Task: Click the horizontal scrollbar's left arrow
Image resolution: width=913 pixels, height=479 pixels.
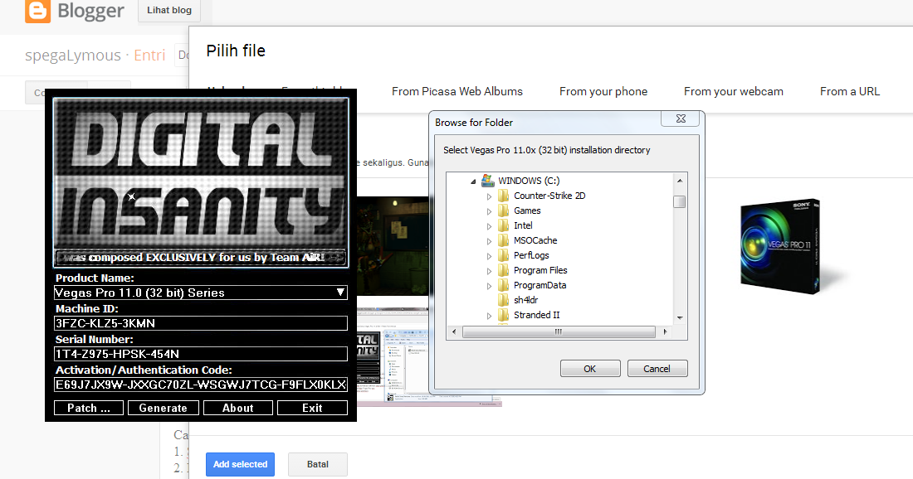Action: [x=455, y=332]
